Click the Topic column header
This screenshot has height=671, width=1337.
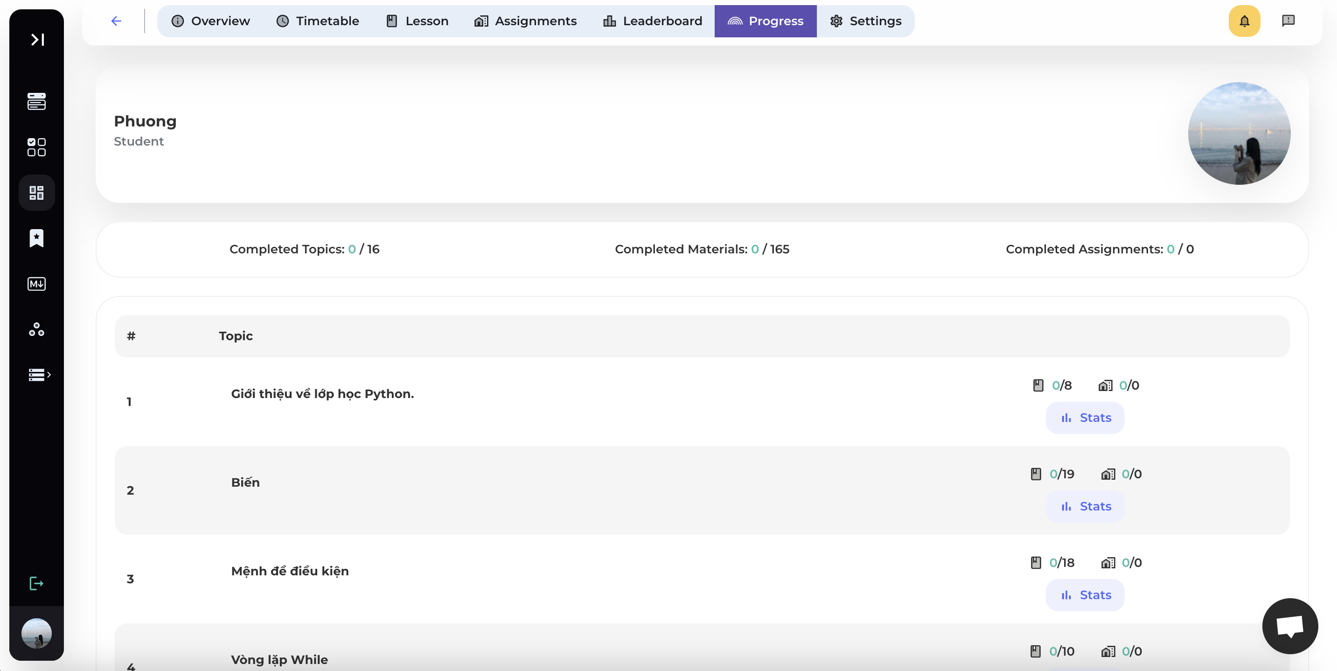236,336
